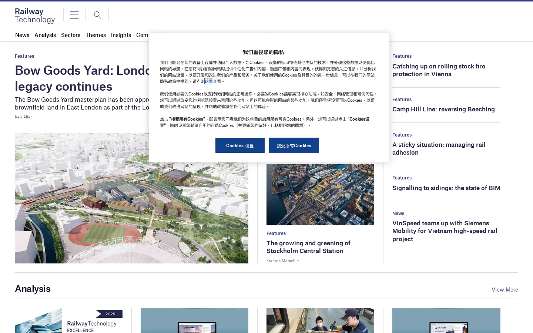Open the VinSpeed and Siemens Mobility news article

click(x=445, y=231)
